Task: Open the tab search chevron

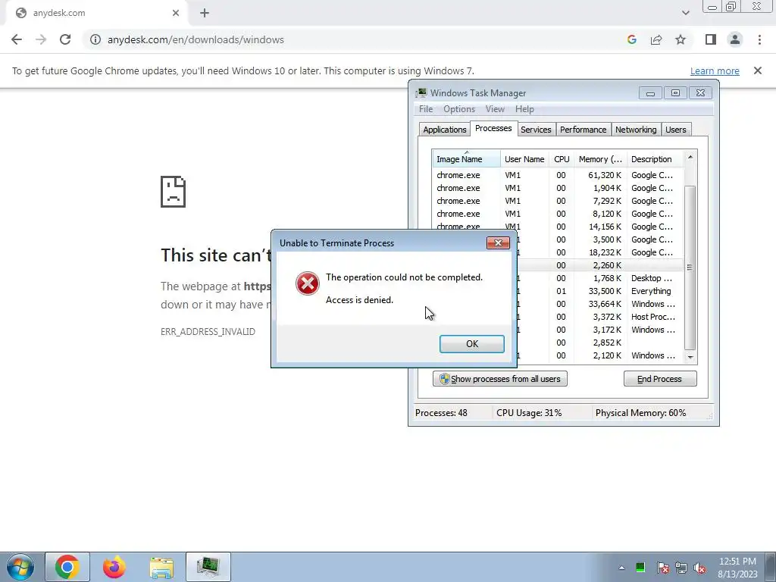Action: (685, 13)
